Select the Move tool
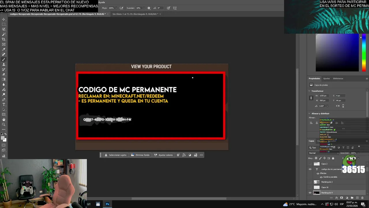This screenshot has width=369, height=208. [4, 19]
